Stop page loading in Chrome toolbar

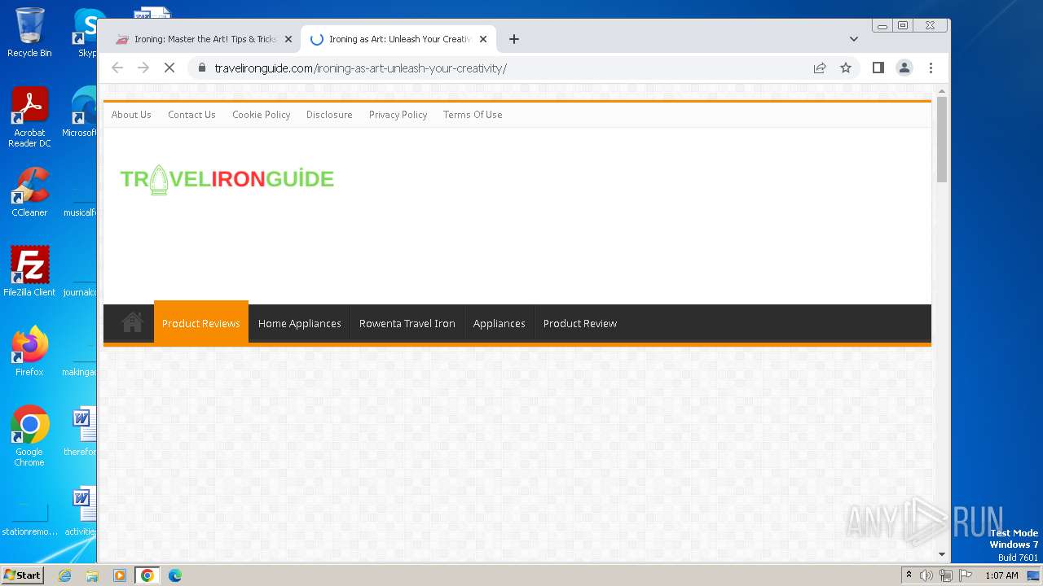(x=169, y=68)
